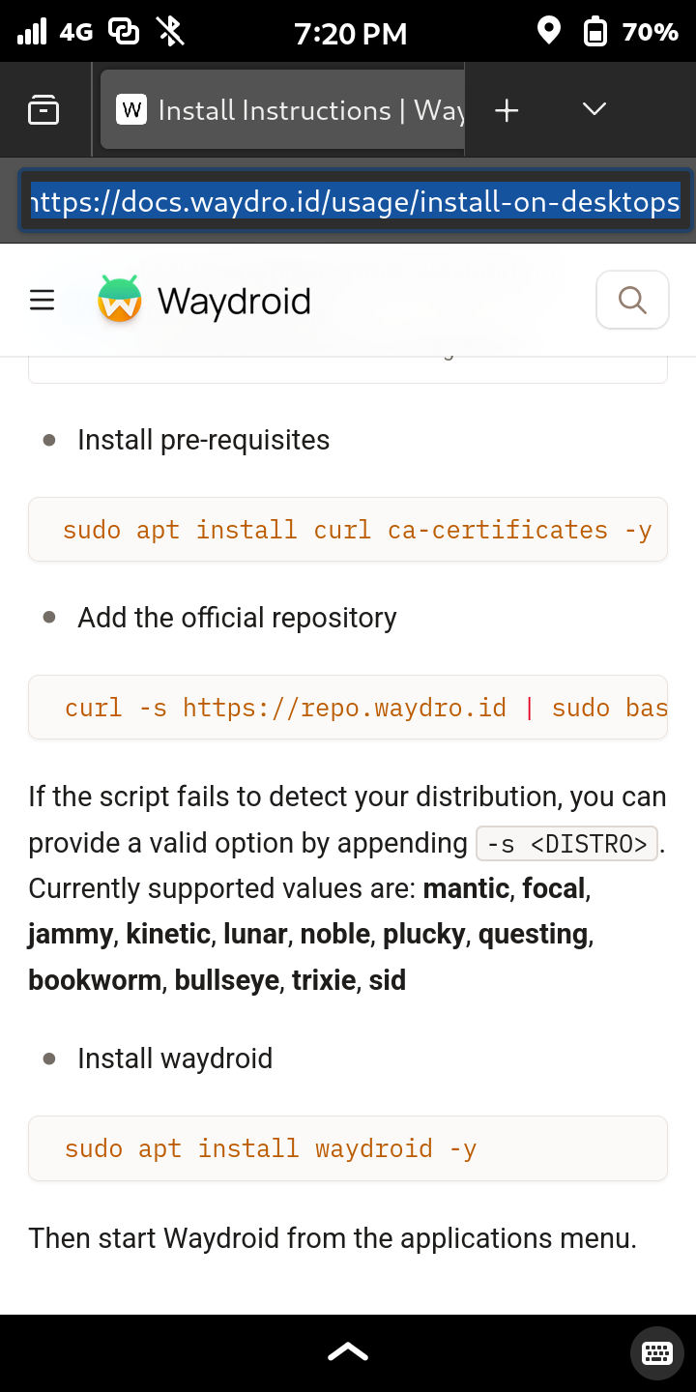Select the Install Instructions tab
The width and height of the screenshot is (696, 1392).
tap(282, 110)
